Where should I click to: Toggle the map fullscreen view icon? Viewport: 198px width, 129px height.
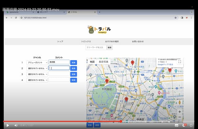tap(179, 62)
